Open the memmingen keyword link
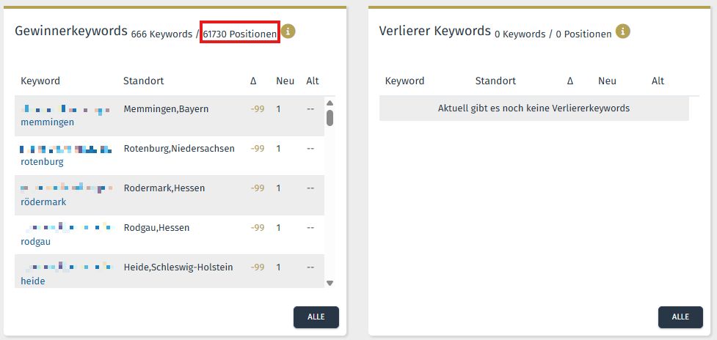The width and height of the screenshot is (717, 340). point(47,122)
